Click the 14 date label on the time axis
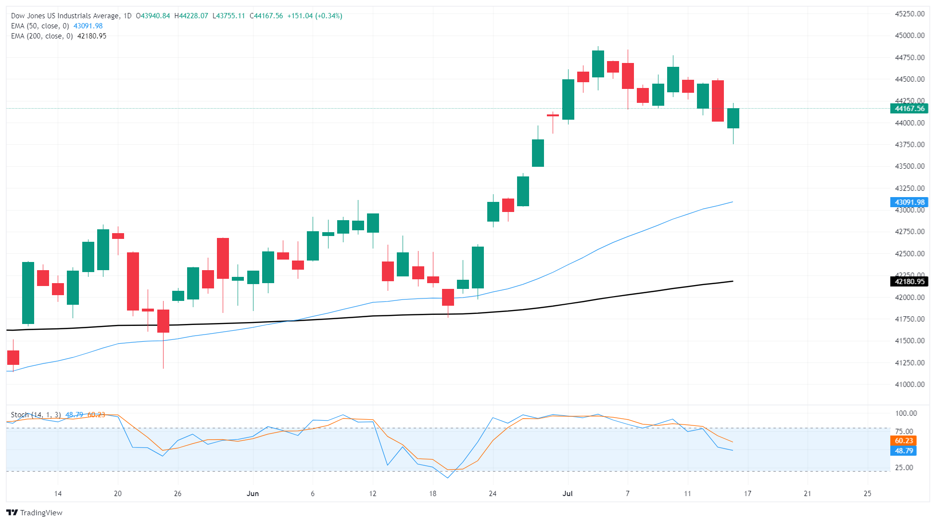Image resolution: width=936 pixels, height=523 pixels. 58,494
